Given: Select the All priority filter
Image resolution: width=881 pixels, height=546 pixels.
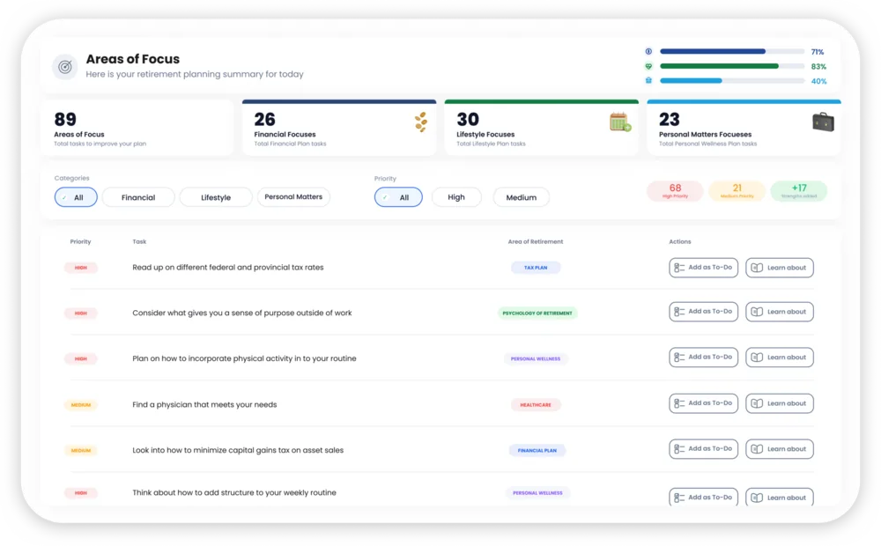Looking at the screenshot, I should click(x=398, y=197).
